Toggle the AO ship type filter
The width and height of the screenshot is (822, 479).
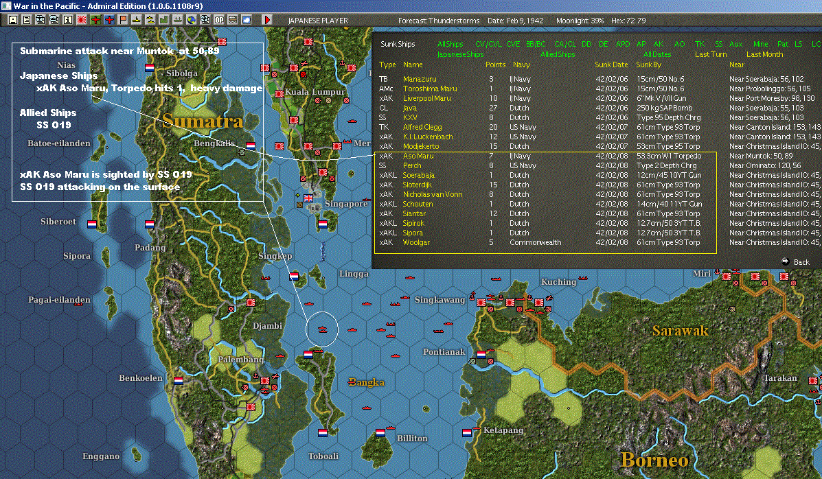point(679,44)
